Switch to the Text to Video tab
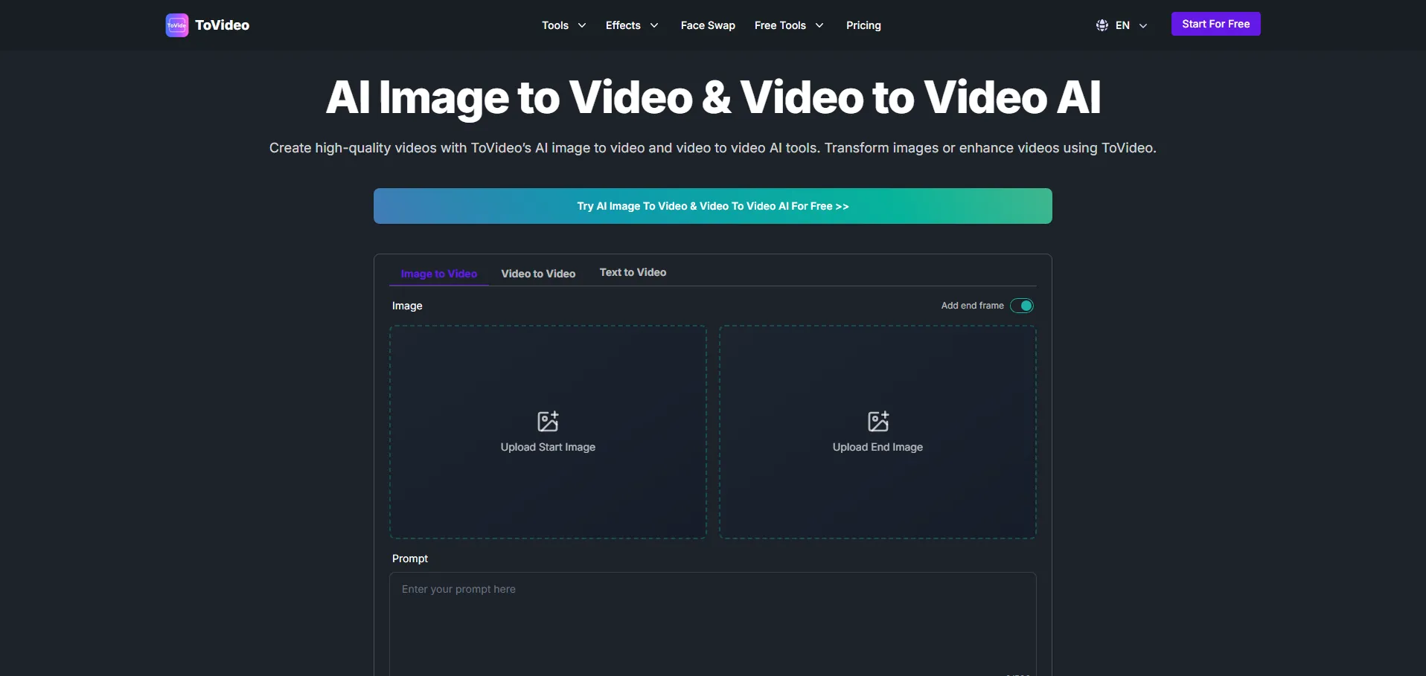 (633, 272)
